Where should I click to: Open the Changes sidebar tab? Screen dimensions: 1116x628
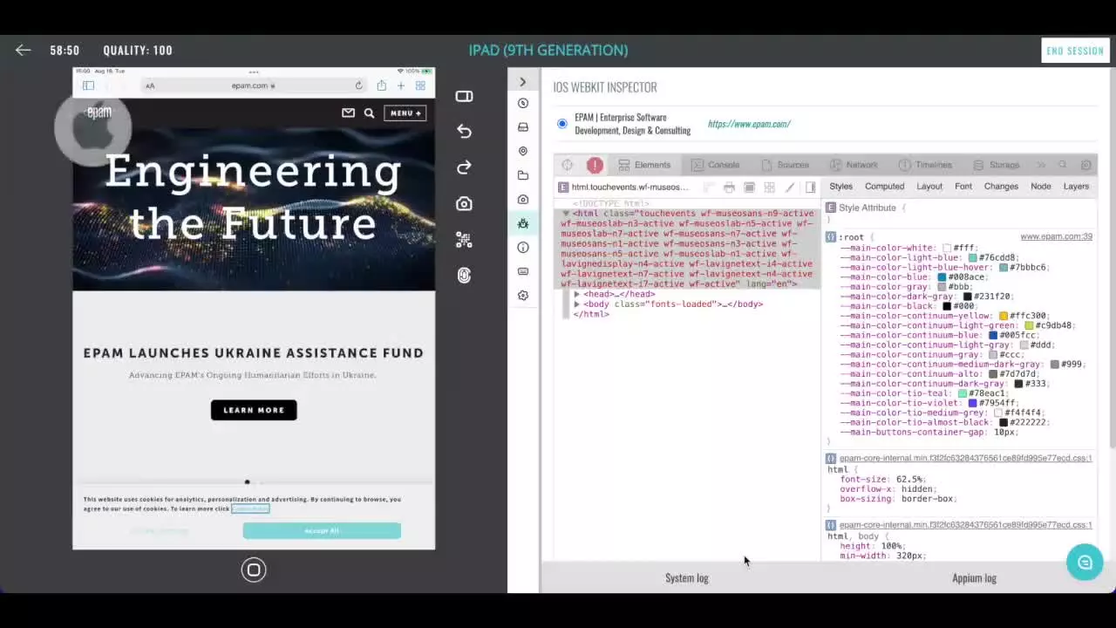(x=1001, y=187)
